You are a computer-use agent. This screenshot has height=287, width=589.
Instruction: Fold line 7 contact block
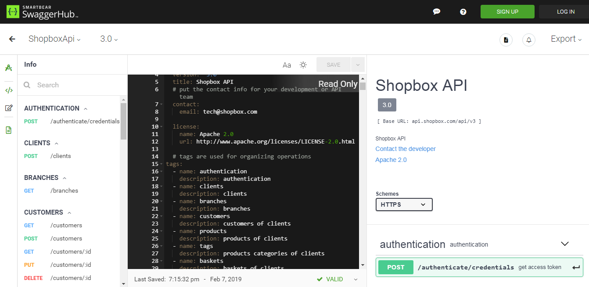click(161, 104)
